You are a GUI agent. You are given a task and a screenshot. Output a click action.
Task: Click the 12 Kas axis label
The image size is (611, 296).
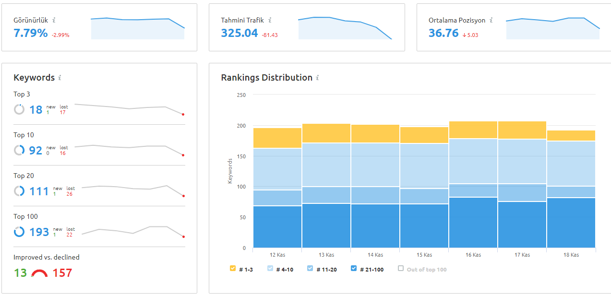pyautogui.click(x=277, y=255)
